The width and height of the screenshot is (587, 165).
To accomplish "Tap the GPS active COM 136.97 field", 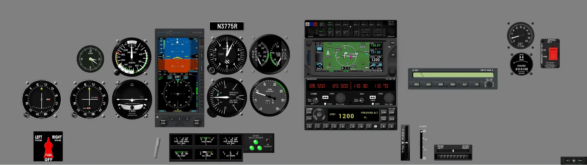I will pyautogui.click(x=376, y=45).
